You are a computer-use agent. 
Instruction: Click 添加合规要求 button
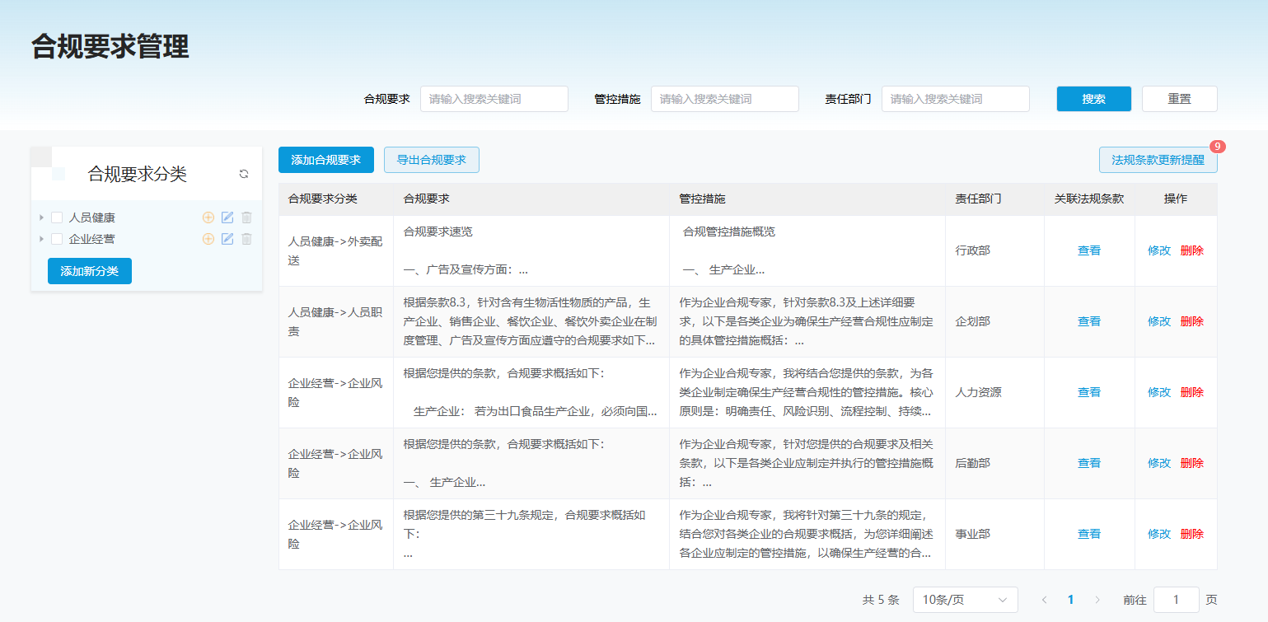pyautogui.click(x=325, y=160)
